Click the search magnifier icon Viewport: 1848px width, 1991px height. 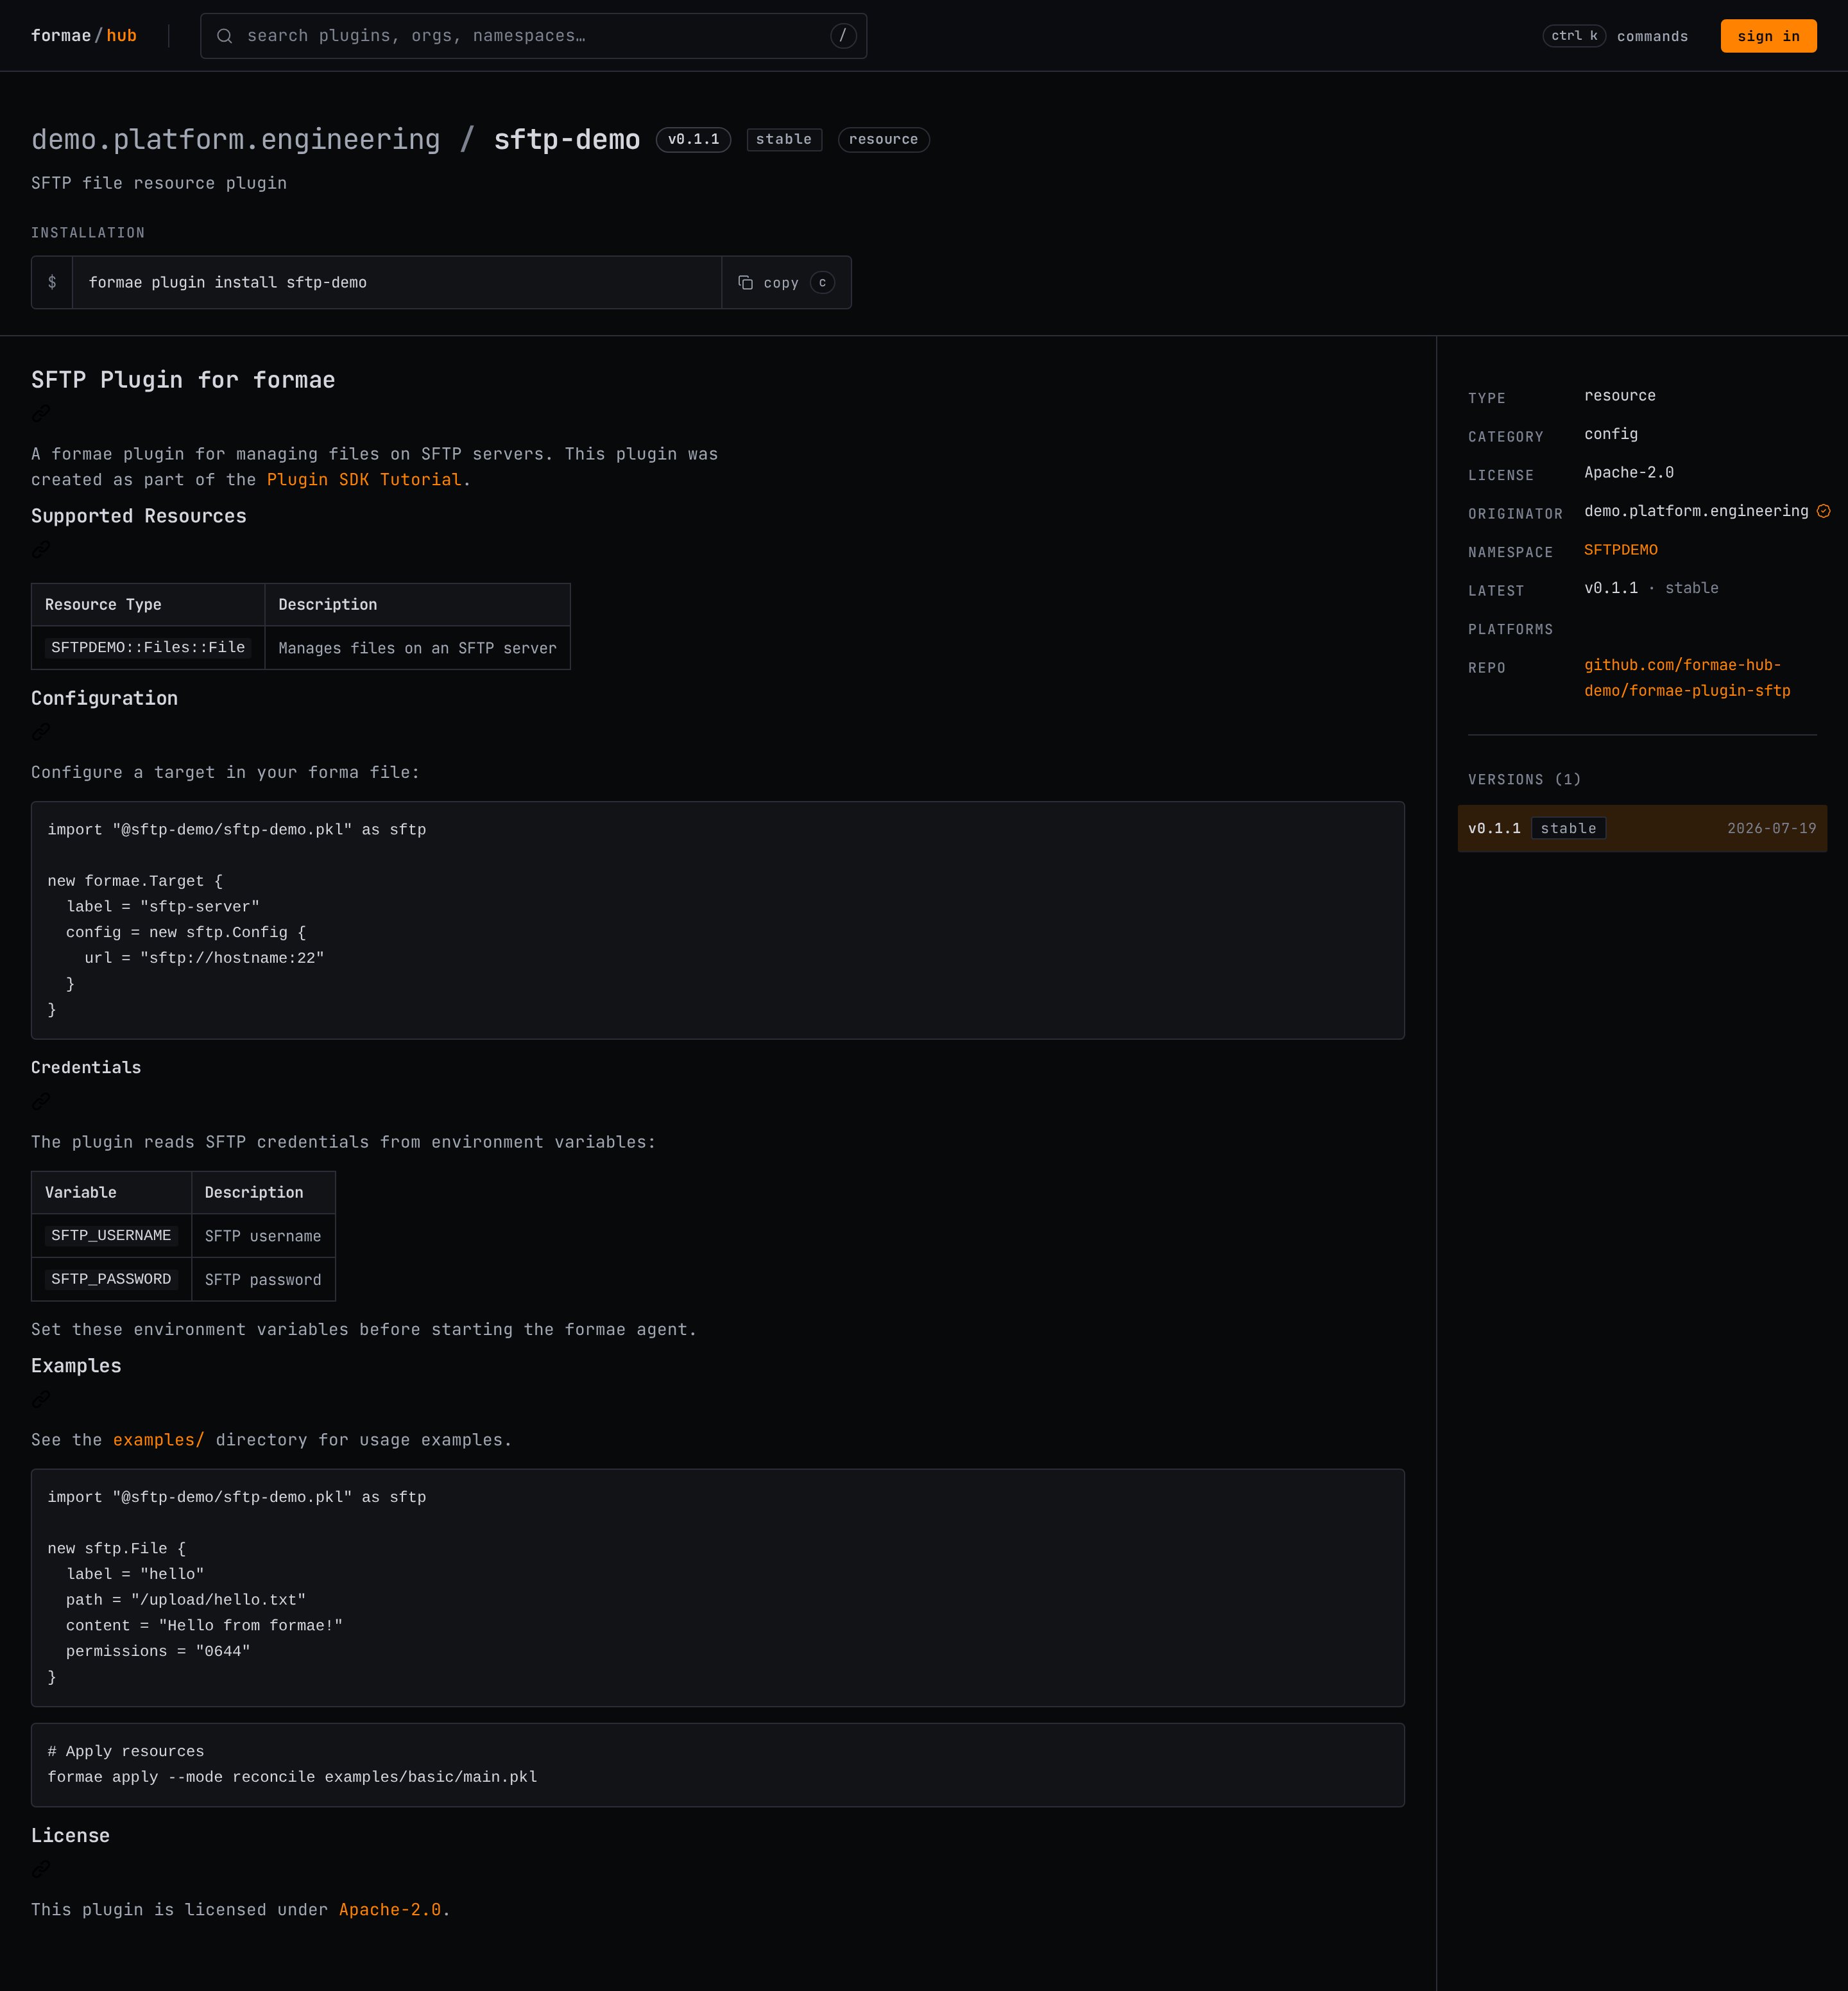[x=224, y=36]
